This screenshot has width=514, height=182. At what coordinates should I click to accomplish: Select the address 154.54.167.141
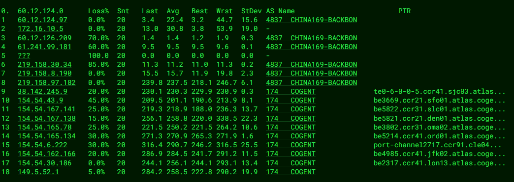pyautogui.click(x=47, y=109)
